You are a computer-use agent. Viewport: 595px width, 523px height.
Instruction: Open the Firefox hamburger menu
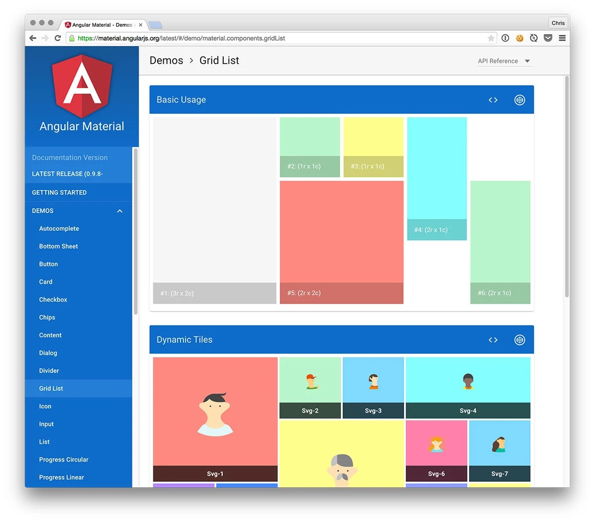[562, 38]
